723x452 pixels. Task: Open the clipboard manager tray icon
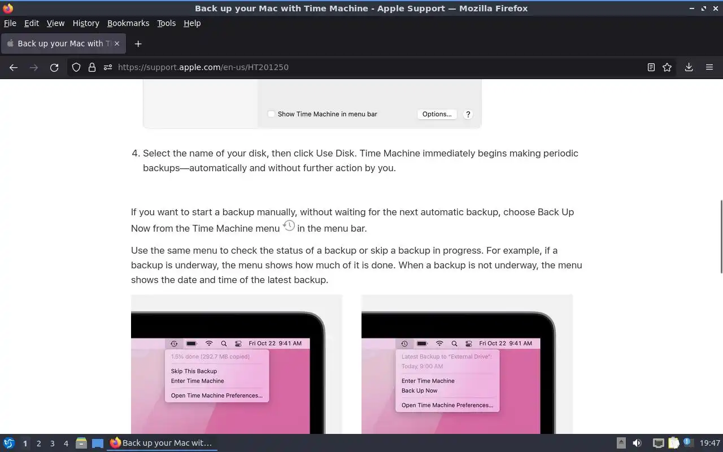coord(673,443)
